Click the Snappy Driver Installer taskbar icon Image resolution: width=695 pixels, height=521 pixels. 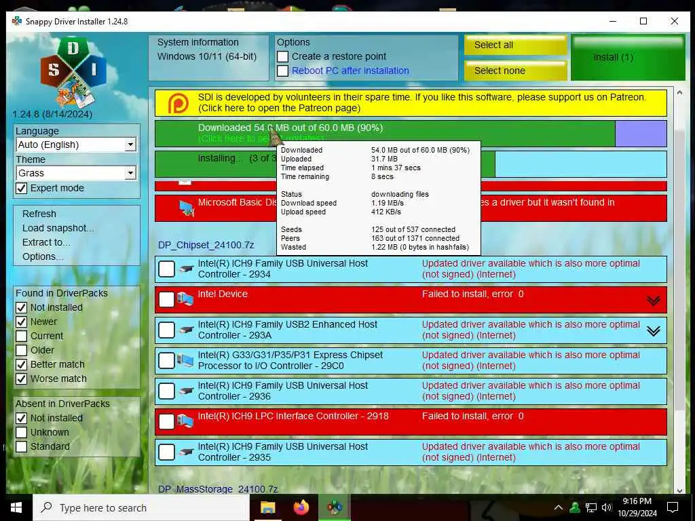(x=335, y=507)
